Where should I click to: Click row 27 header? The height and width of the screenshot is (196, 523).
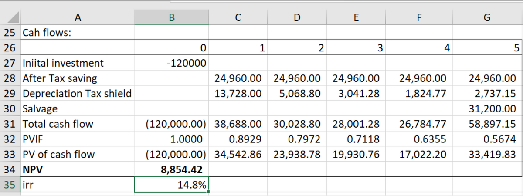tap(10, 63)
